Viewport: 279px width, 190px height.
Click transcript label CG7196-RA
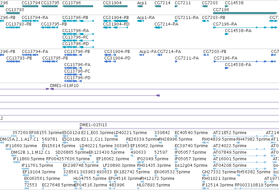coord(225,24)
